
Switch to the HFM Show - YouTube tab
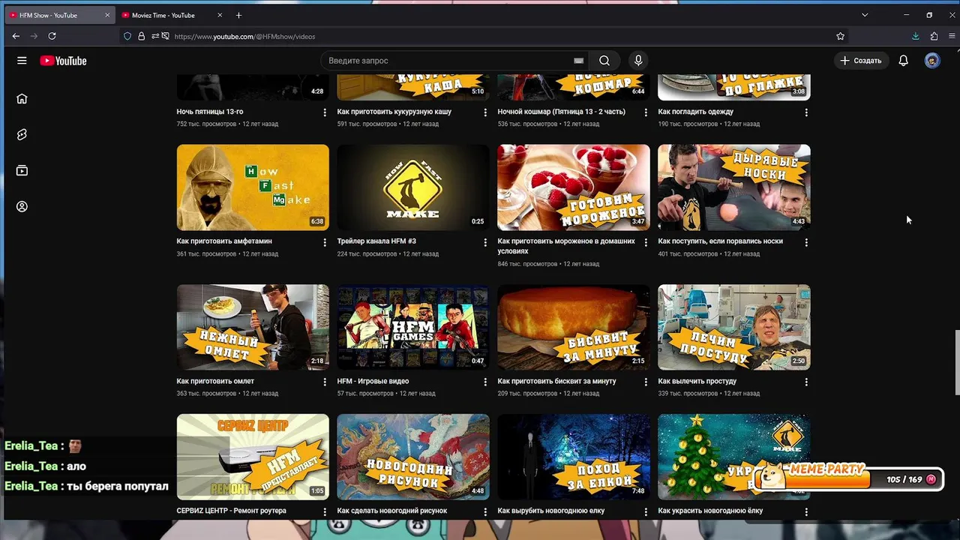pyautogui.click(x=58, y=15)
